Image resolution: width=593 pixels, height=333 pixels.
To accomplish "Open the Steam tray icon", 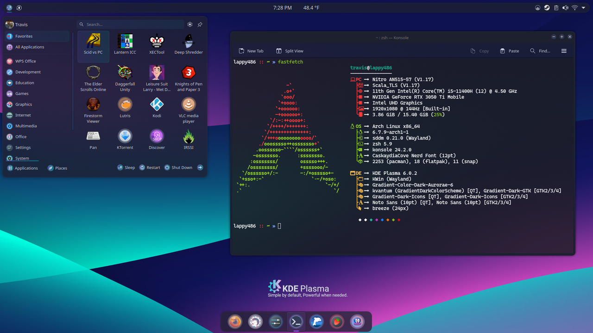I will (x=547, y=8).
